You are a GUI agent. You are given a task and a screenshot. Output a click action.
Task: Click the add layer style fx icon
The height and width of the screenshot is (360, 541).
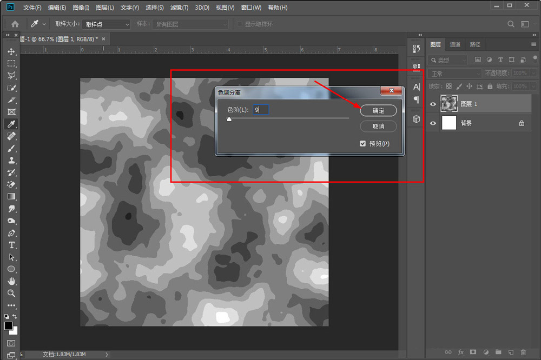(x=460, y=352)
